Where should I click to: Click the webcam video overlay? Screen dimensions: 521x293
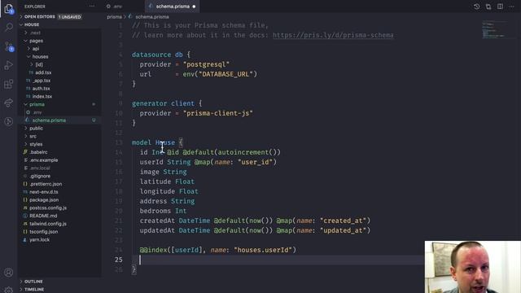(472, 267)
